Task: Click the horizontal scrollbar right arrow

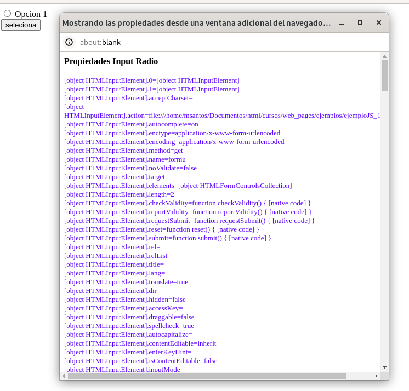Action: (x=376, y=376)
